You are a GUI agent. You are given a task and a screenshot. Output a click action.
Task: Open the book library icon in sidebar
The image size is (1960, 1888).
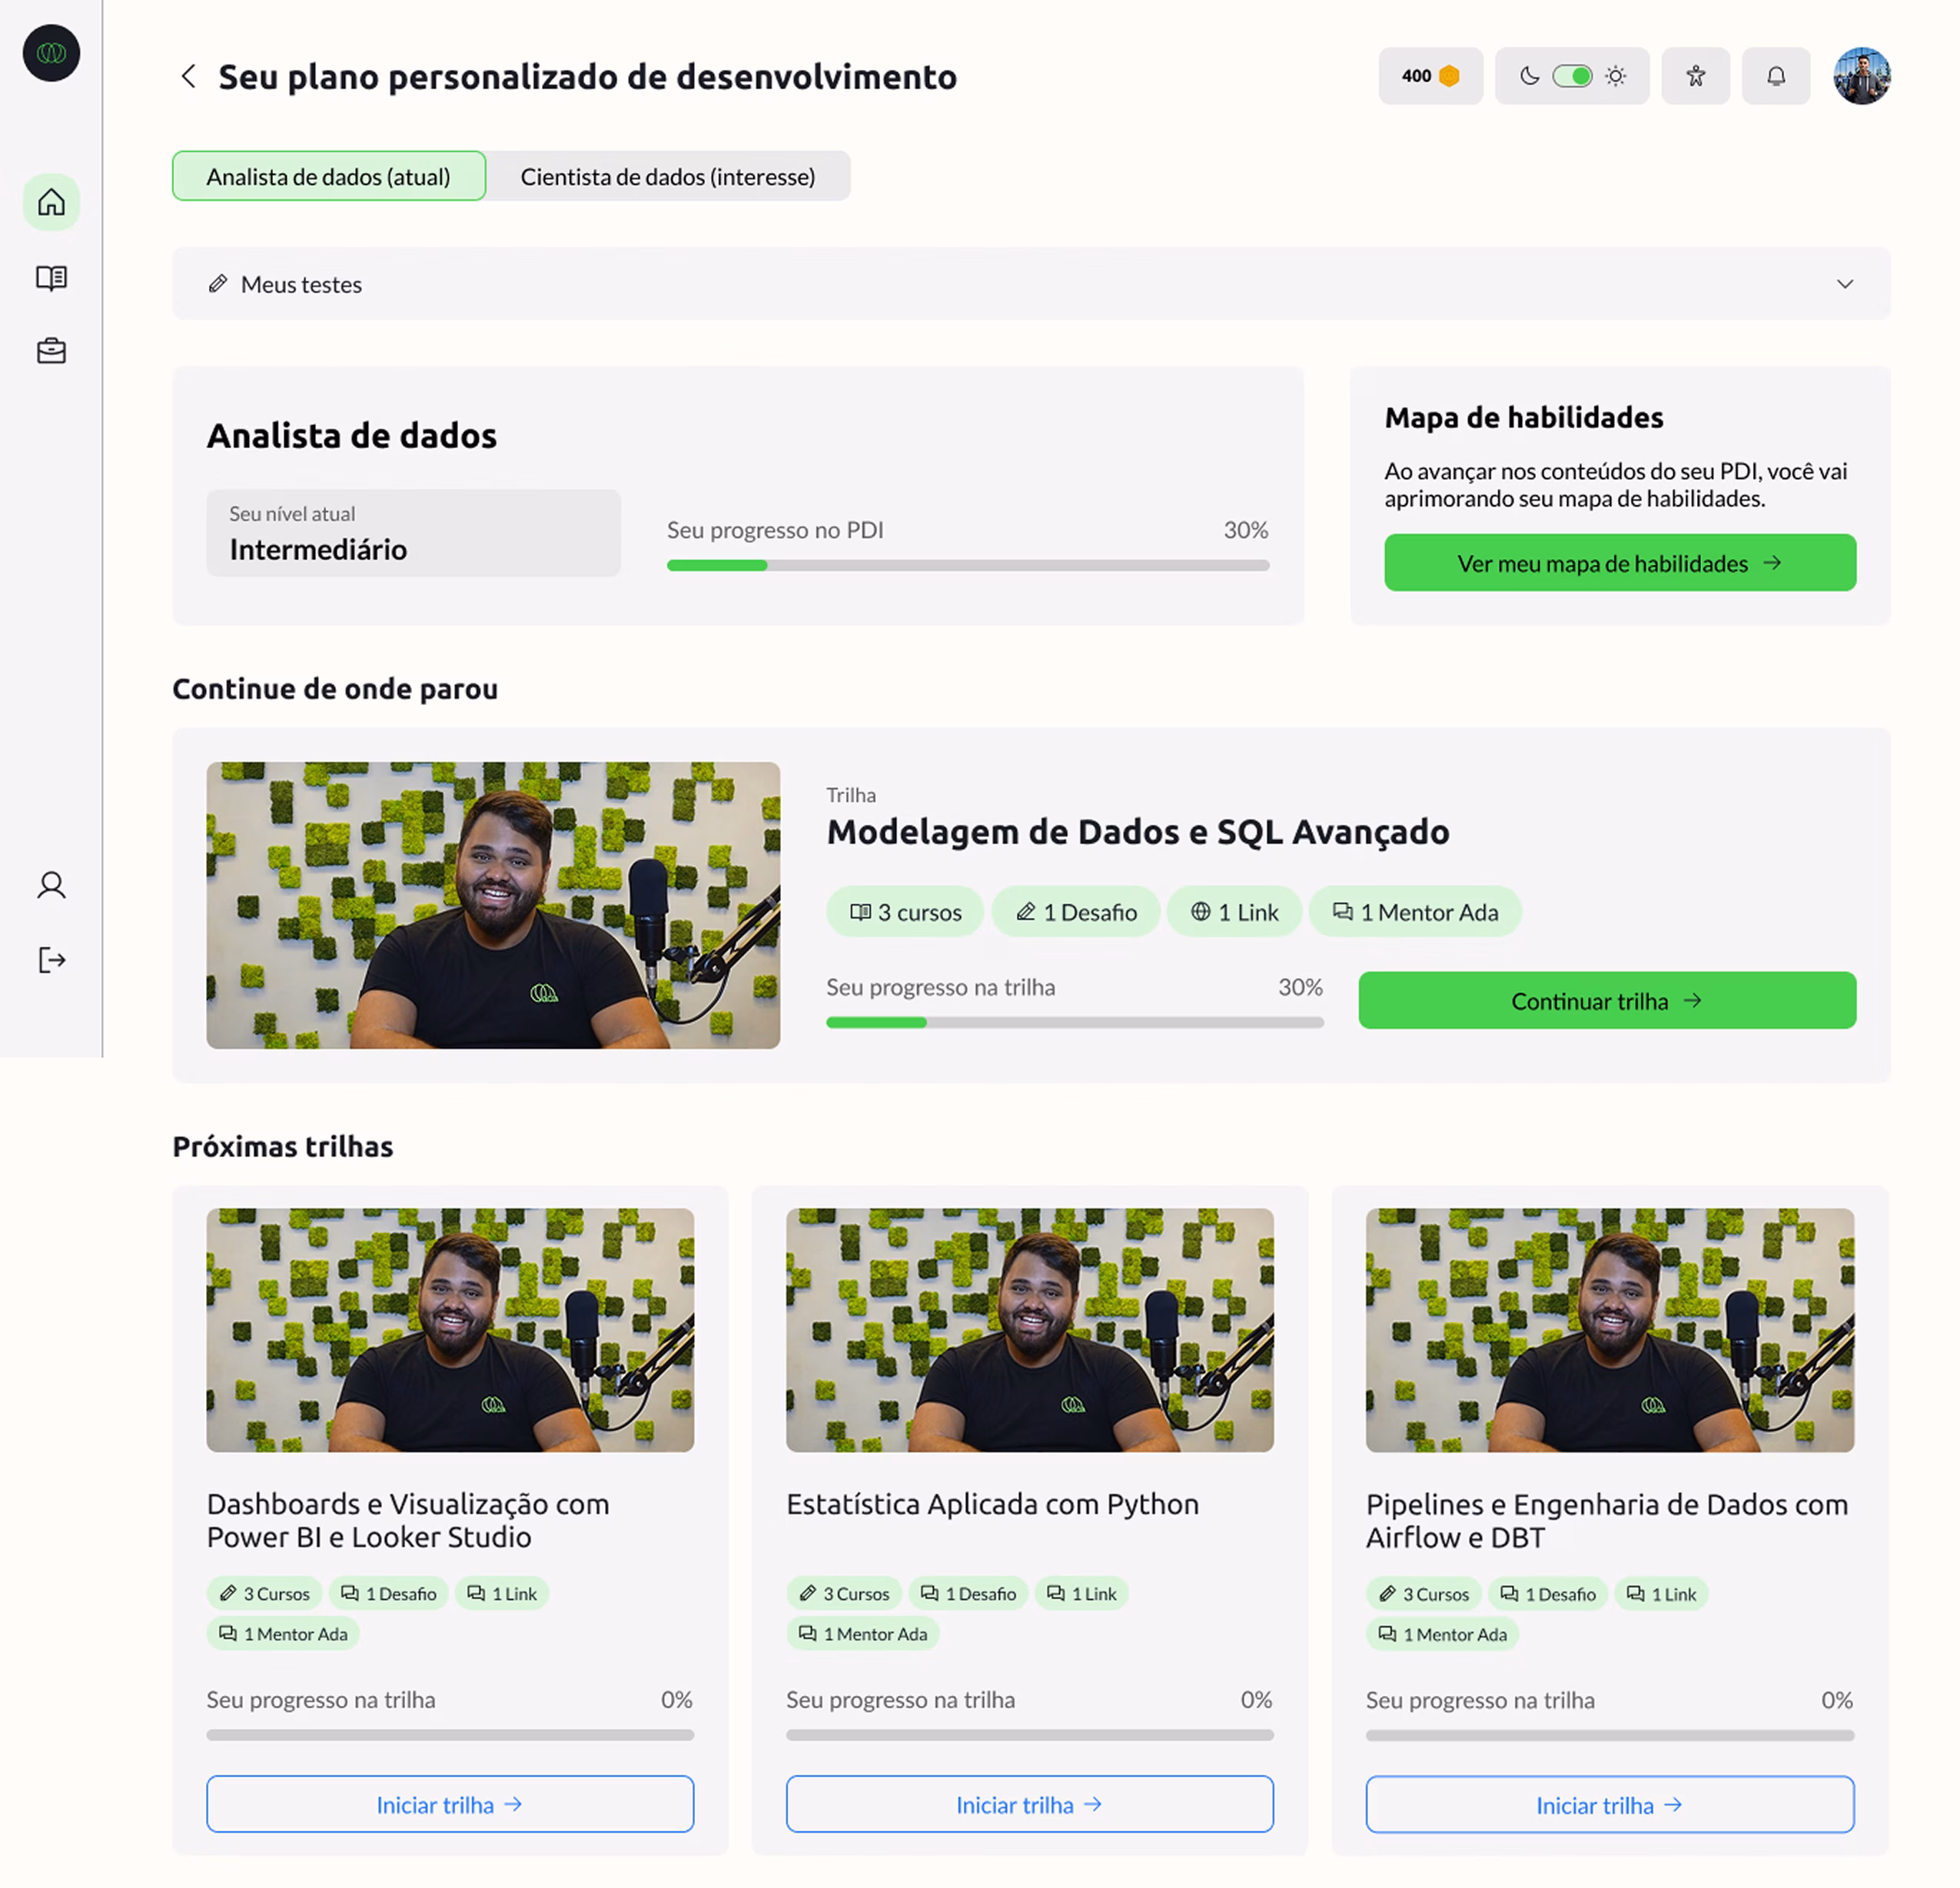(51, 278)
